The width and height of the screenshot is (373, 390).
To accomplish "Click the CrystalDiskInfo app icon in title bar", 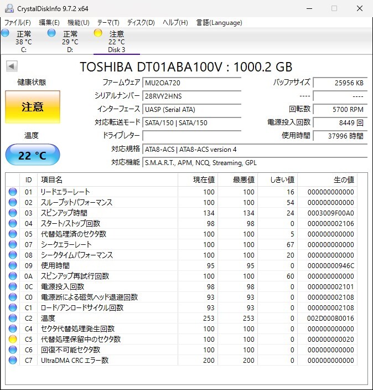I will pyautogui.click(x=9, y=9).
